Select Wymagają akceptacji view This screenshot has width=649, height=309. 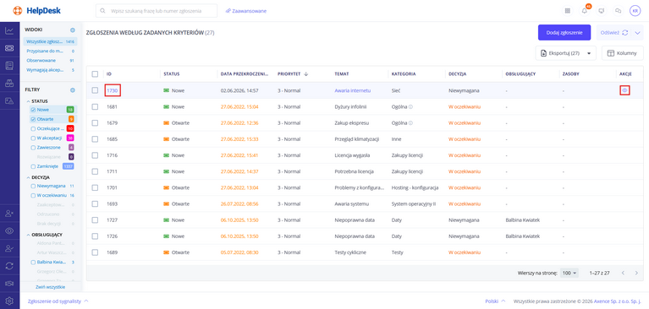(51, 70)
